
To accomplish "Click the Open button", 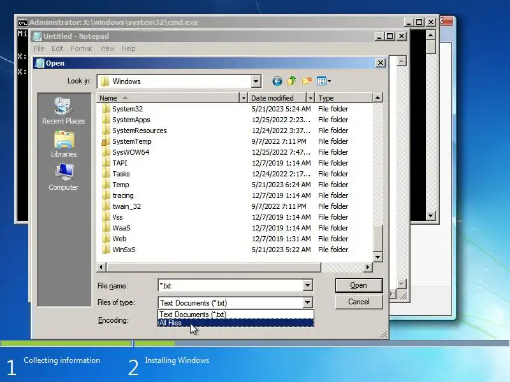I will pyautogui.click(x=359, y=285).
